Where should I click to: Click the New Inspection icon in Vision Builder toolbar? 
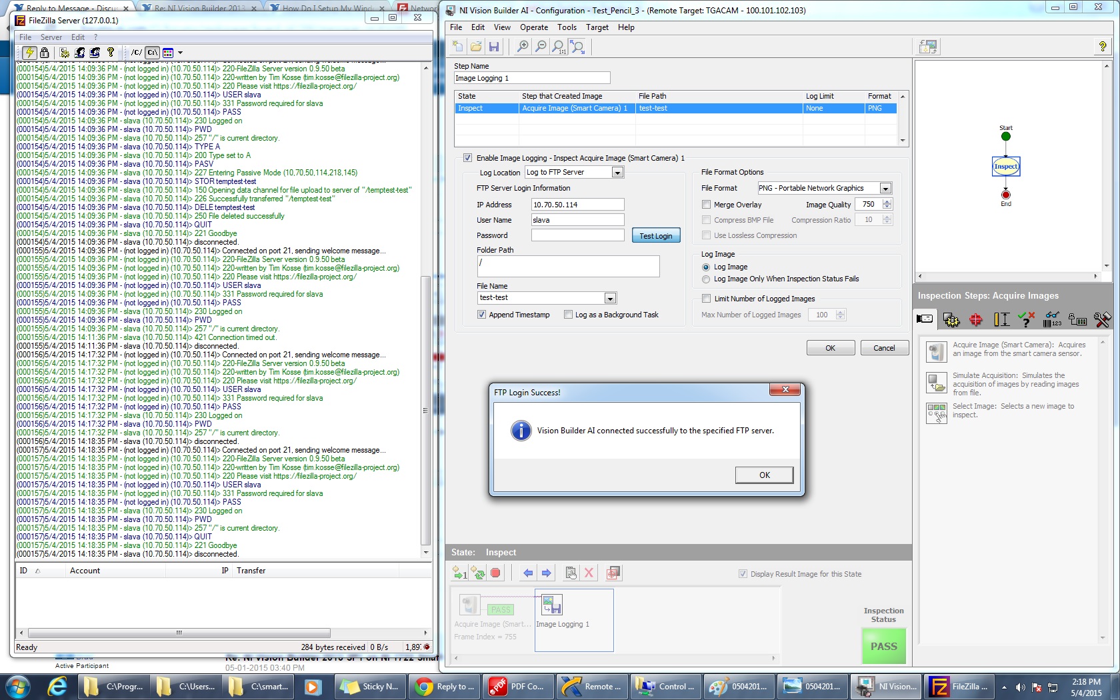tap(457, 46)
